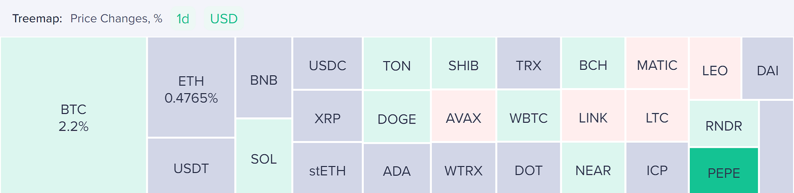Select the USDT tile
This screenshot has height=193, width=794.
tap(191, 166)
